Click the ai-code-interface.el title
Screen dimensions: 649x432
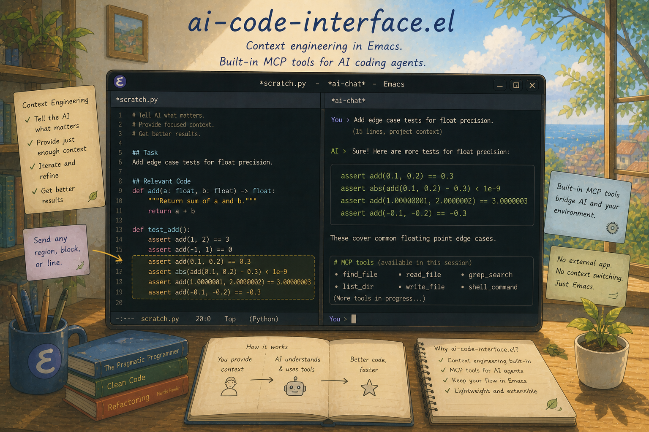pyautogui.click(x=321, y=22)
